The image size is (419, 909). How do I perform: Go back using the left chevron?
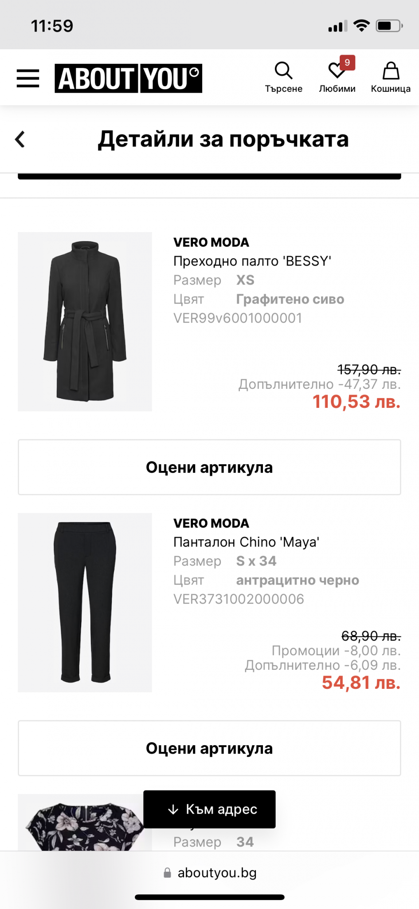20,139
